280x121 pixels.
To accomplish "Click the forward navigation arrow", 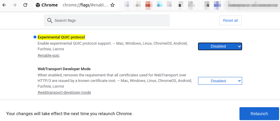I will 15,5.
